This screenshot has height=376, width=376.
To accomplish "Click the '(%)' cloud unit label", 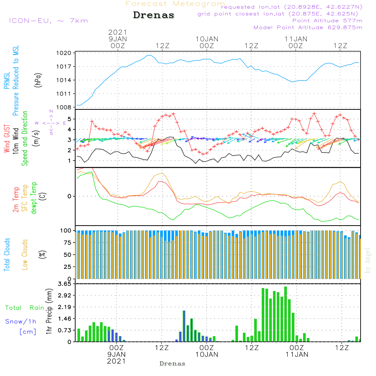I will (x=42, y=255).
